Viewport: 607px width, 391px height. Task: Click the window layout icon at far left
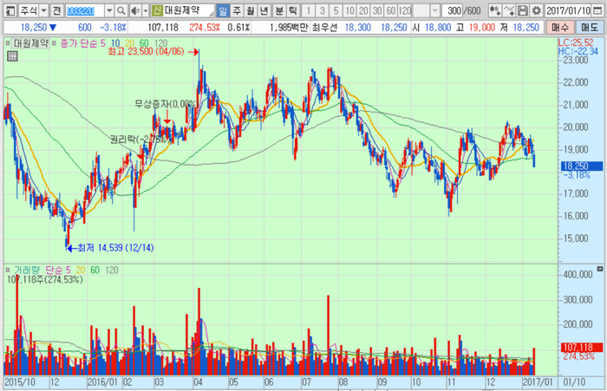[8, 10]
